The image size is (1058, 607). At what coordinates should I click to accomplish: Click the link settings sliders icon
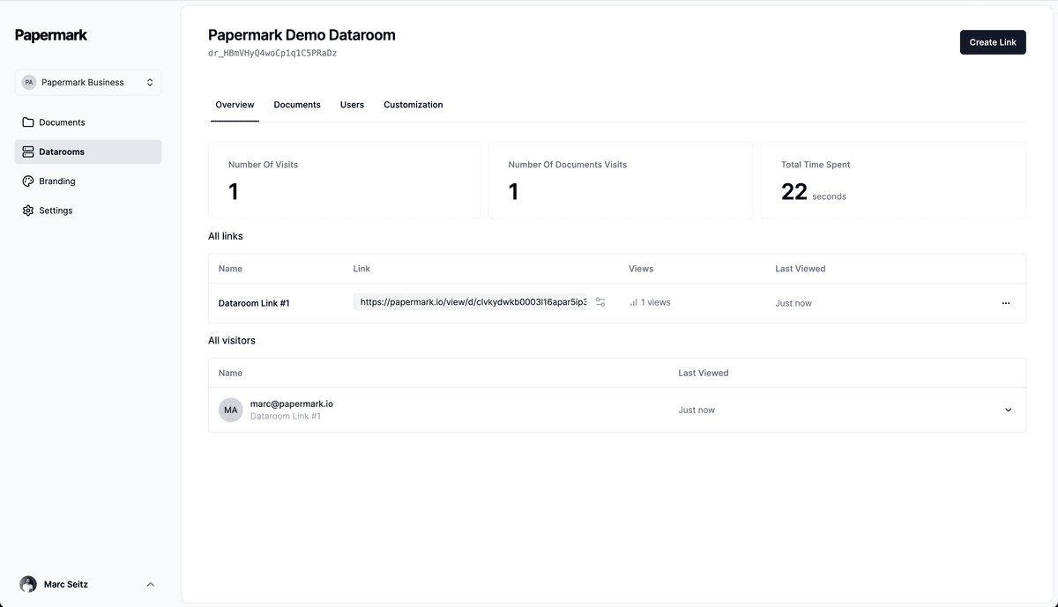600,302
